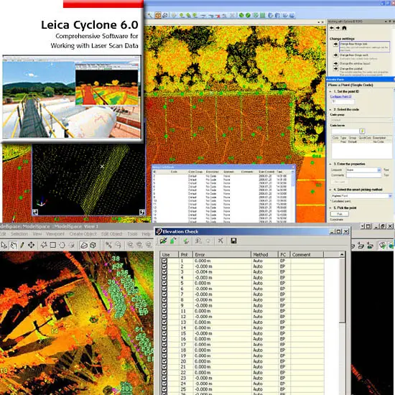This screenshot has width=395, height=395.
Task: Open the Linework dropdown in properties section
Action: tap(379, 170)
